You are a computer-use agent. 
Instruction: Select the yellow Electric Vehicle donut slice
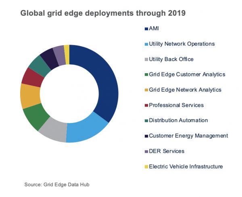tap(67, 49)
